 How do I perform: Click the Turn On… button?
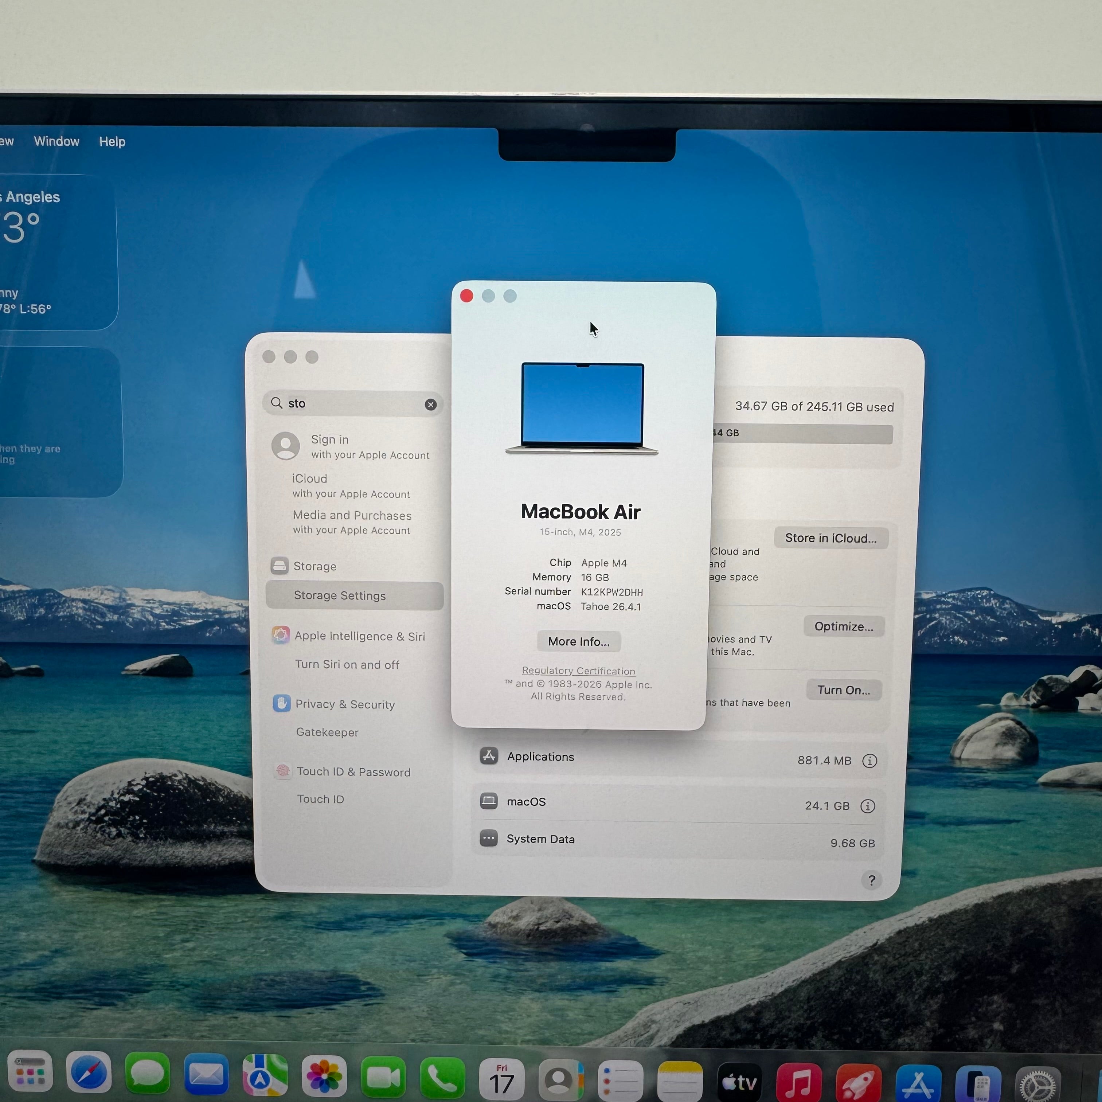844,690
